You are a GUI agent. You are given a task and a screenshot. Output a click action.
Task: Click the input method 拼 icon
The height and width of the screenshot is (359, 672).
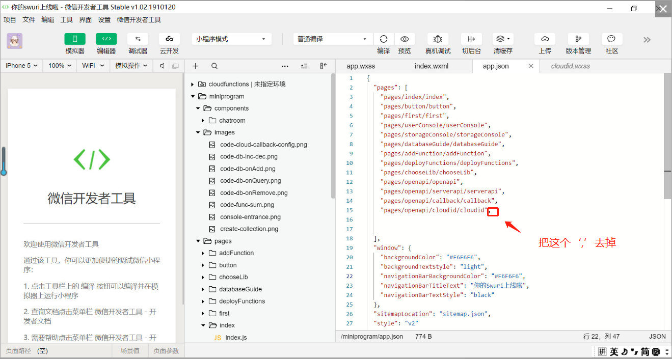[x=602, y=351]
